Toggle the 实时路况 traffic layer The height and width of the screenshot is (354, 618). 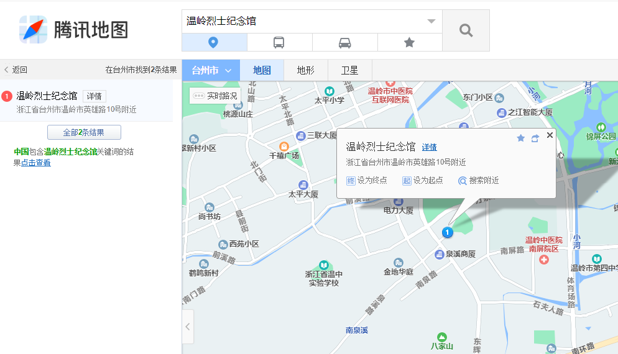coord(215,96)
